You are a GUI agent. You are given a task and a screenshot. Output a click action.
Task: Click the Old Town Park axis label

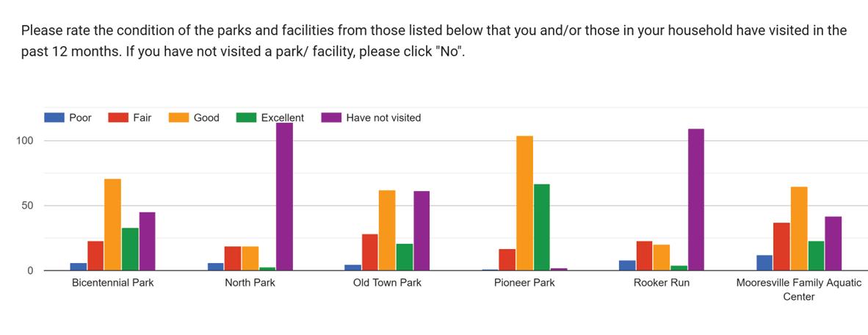point(387,283)
